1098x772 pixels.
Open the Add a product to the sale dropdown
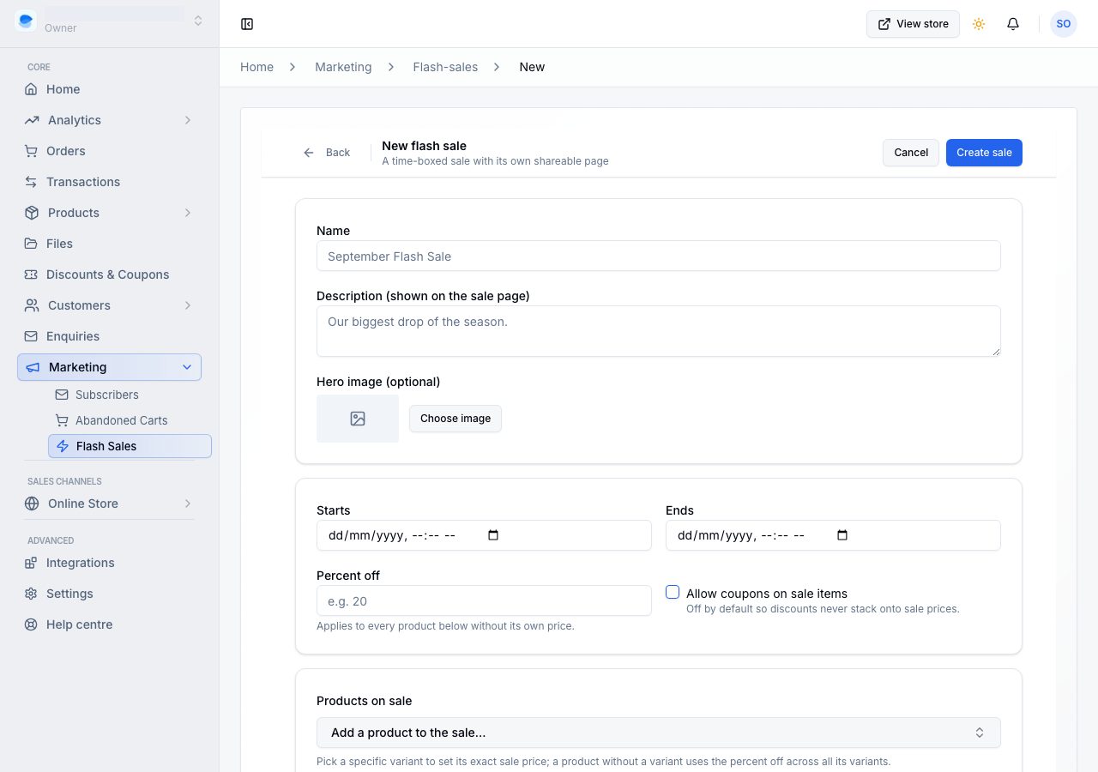coord(659,733)
